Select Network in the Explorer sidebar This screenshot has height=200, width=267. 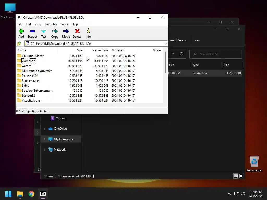tap(60, 149)
